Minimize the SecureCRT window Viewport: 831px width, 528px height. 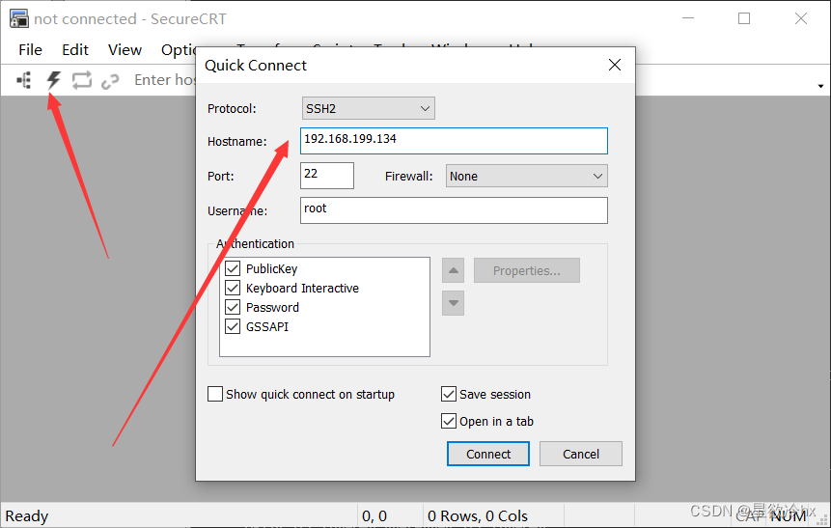coord(688,18)
